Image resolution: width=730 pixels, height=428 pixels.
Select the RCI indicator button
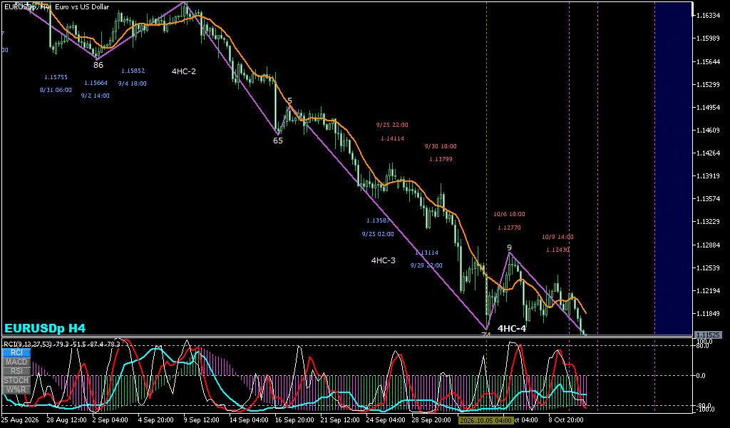point(17,352)
